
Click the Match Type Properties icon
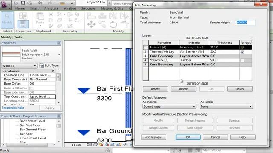coord(51,26)
